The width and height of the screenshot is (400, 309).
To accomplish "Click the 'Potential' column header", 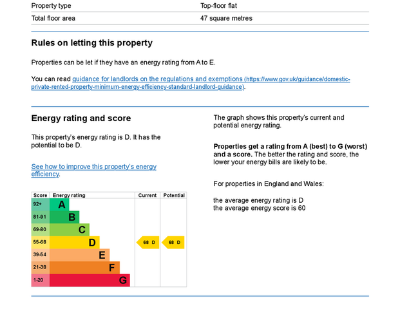I will [x=173, y=195].
